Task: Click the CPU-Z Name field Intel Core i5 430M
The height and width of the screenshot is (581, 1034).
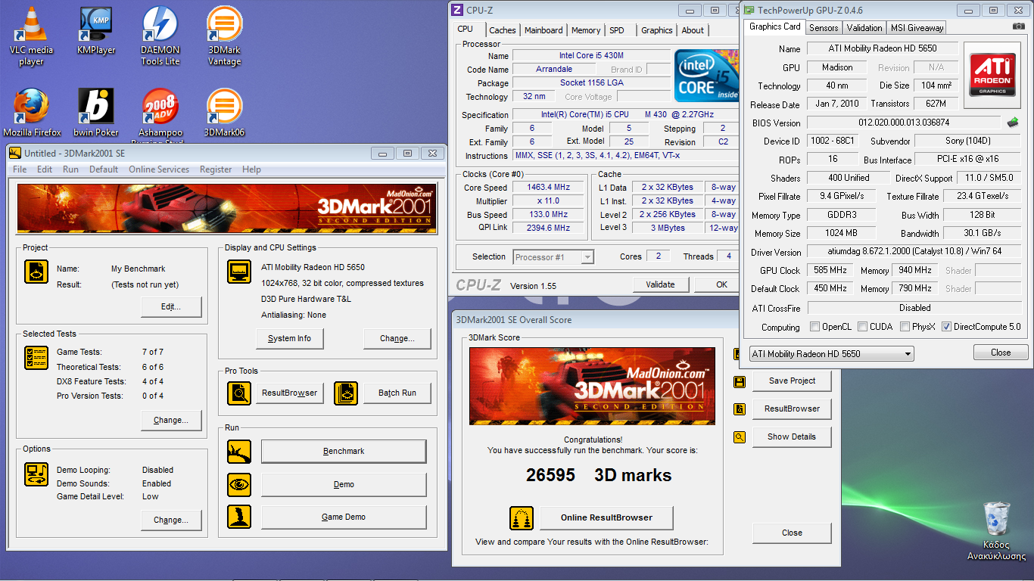Action: (x=591, y=56)
